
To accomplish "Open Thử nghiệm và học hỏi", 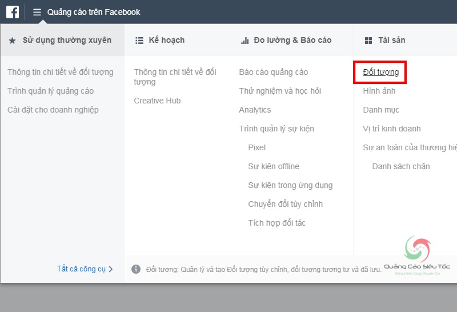I will tap(280, 91).
